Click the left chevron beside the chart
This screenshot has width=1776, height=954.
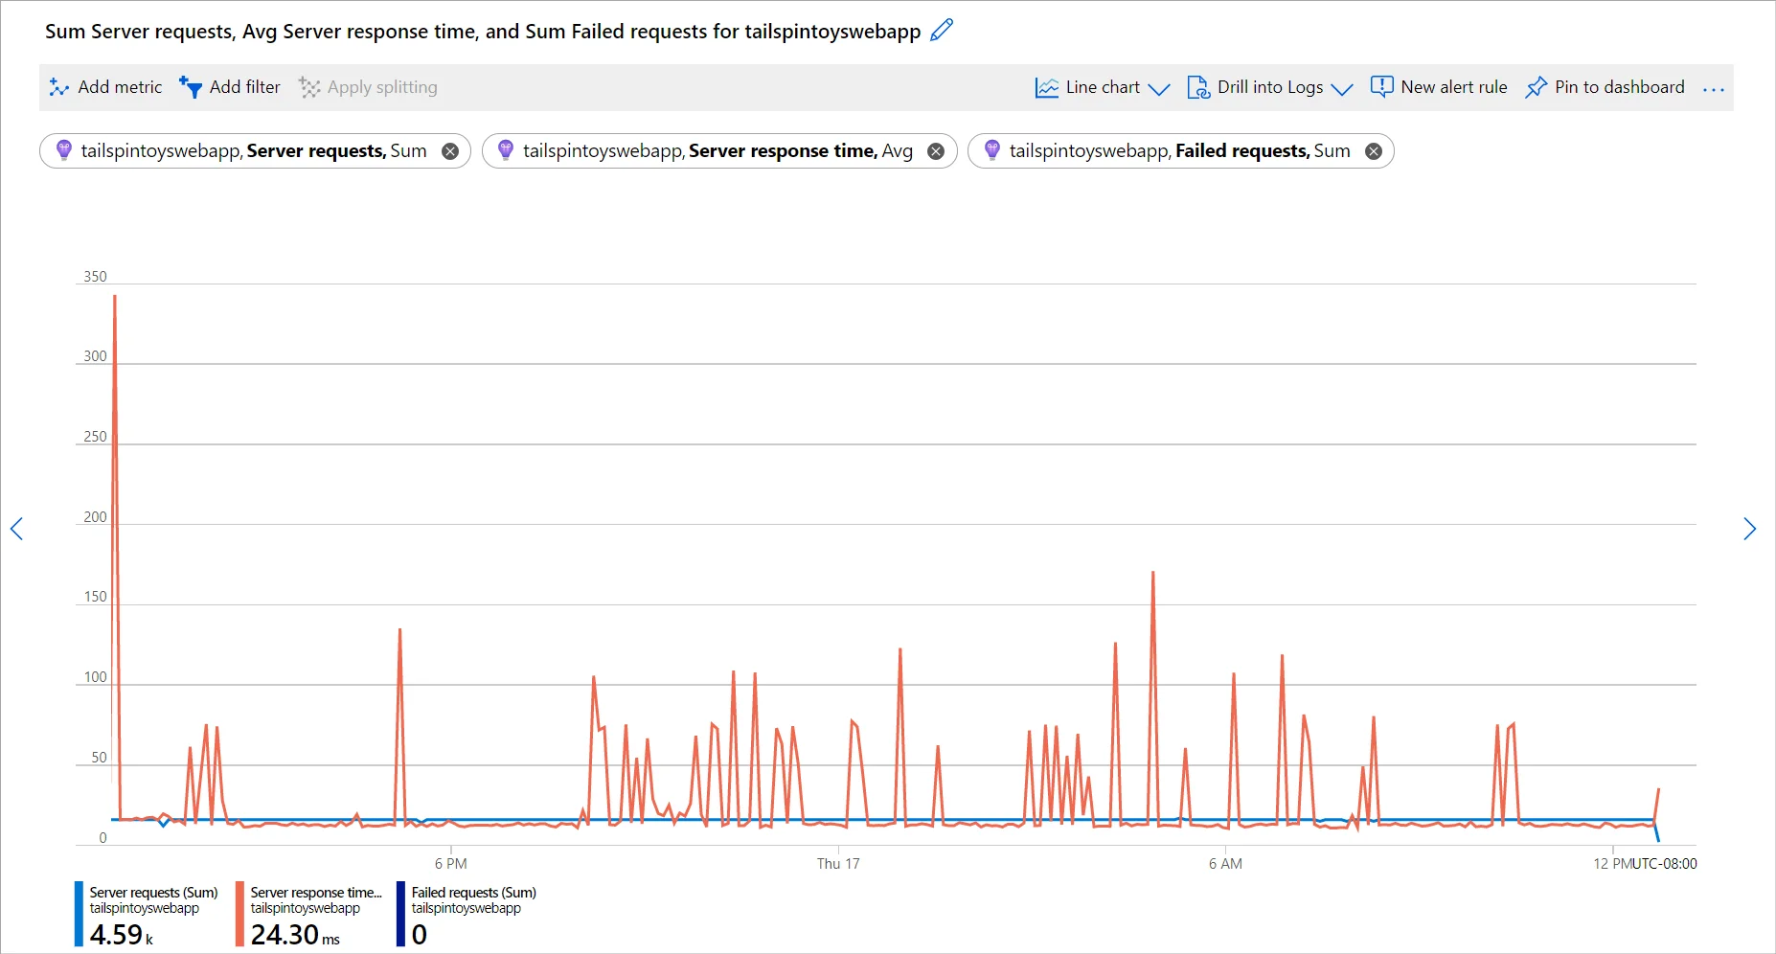click(x=17, y=529)
